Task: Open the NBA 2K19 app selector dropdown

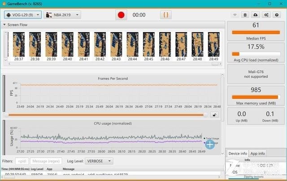Action: click(62, 15)
